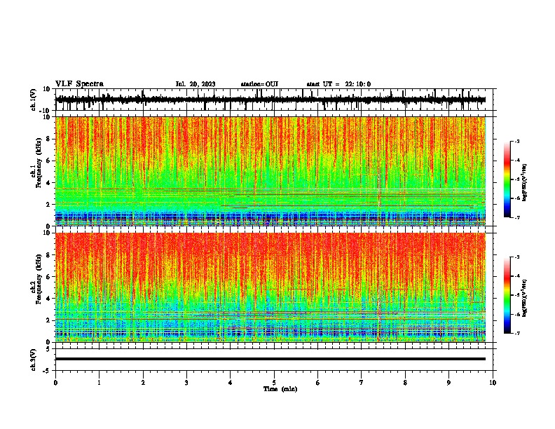Image resolution: width=555 pixels, height=429 pixels.
Task: Click the "start UT = 22:10:0" label
Action: coord(338,84)
